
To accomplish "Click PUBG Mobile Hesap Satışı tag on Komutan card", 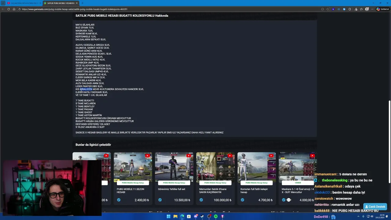I will click(x=257, y=183).
